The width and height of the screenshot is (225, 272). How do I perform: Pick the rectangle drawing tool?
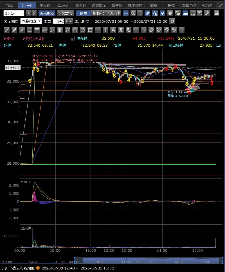tap(90, 30)
